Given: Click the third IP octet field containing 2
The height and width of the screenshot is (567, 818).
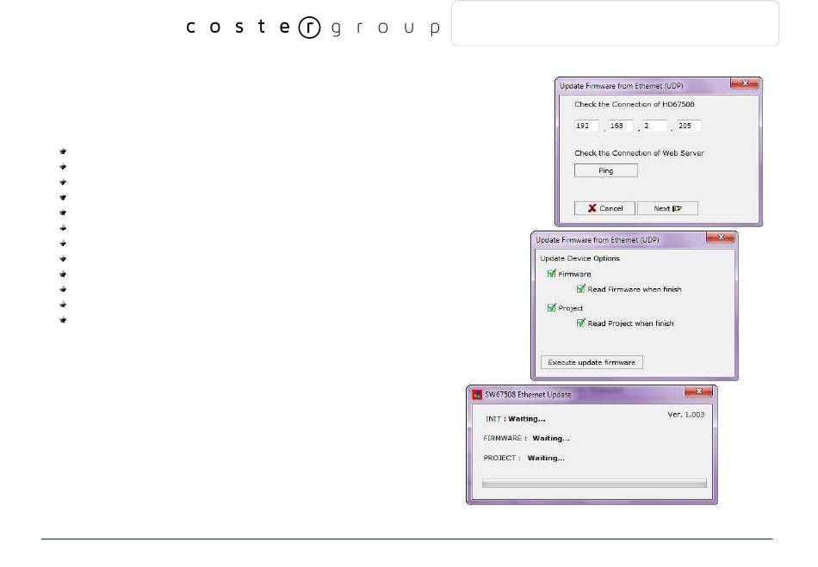Looking at the screenshot, I should (654, 126).
